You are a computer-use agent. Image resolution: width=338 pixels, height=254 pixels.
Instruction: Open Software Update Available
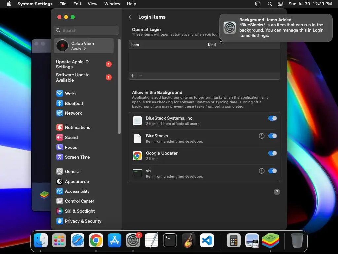click(x=84, y=77)
